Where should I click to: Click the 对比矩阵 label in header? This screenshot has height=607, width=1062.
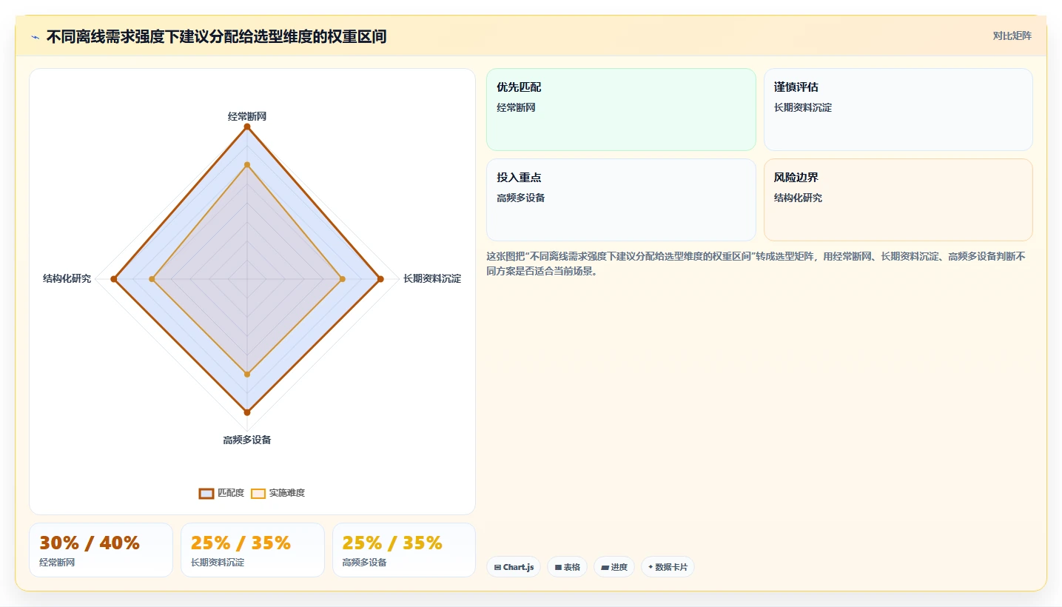click(x=1012, y=36)
